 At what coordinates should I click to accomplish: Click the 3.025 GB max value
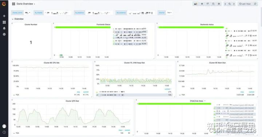click(x=240, y=95)
